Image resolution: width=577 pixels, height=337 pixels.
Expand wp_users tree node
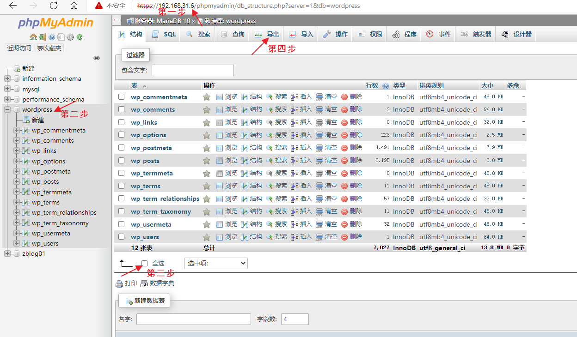click(17, 243)
